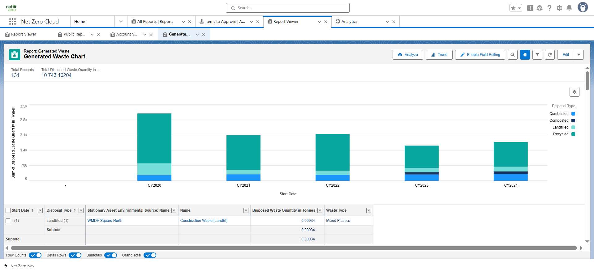Click in the global search field

pyautogui.click(x=288, y=8)
